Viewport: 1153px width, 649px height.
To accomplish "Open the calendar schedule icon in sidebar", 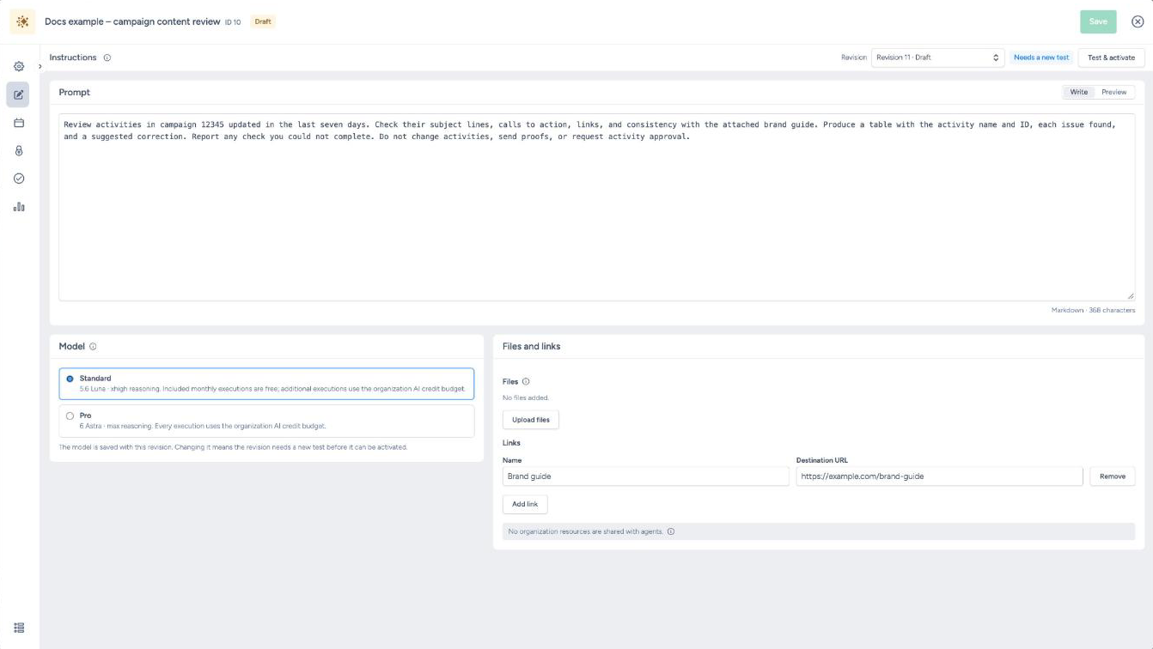I will [19, 123].
